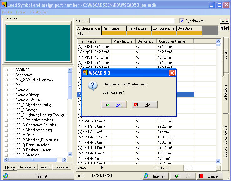Click the left Internet button under library
Screen dimensions: 231x181
tap(38, 176)
